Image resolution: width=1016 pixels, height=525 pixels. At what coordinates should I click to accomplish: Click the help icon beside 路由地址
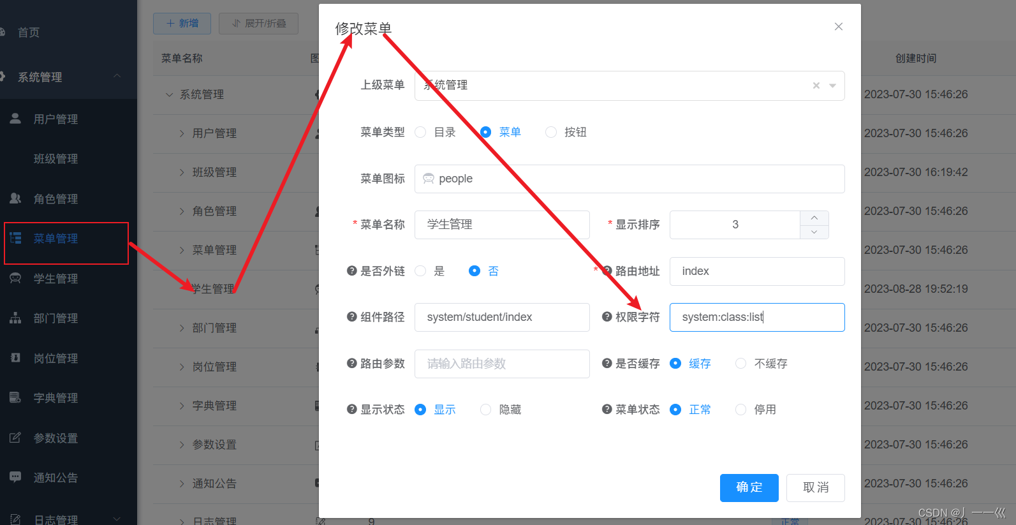[607, 271]
